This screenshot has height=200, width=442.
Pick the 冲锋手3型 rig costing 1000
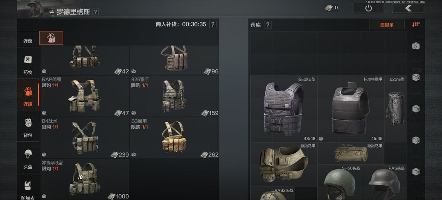(x=85, y=180)
